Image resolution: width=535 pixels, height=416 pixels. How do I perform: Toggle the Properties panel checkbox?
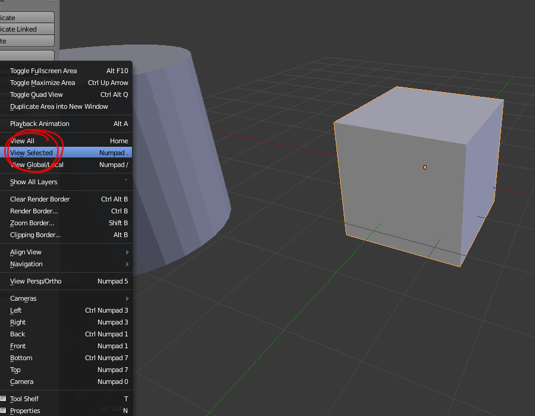point(3,410)
